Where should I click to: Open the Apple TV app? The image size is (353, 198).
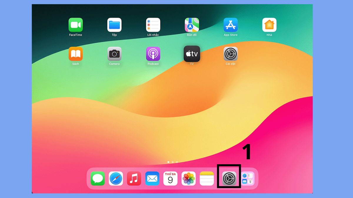pos(192,54)
